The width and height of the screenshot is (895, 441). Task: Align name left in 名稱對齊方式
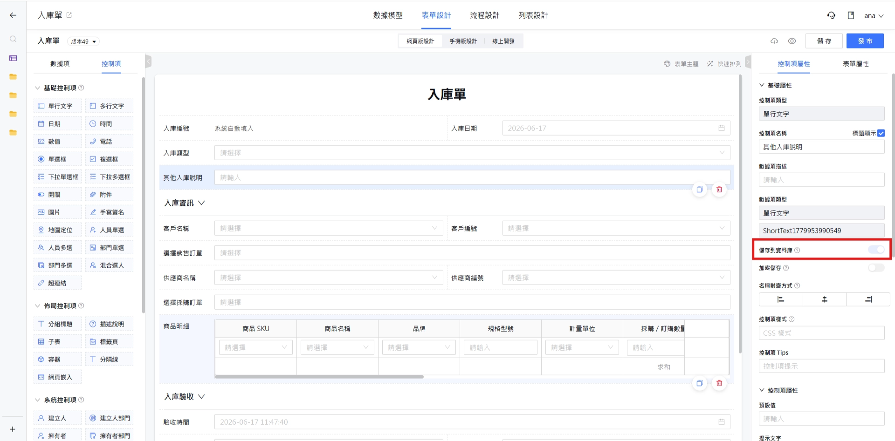tap(781, 299)
